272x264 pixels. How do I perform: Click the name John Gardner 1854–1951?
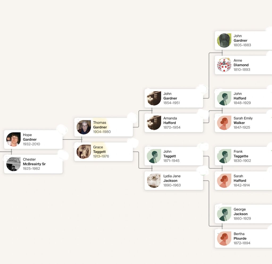170,96
